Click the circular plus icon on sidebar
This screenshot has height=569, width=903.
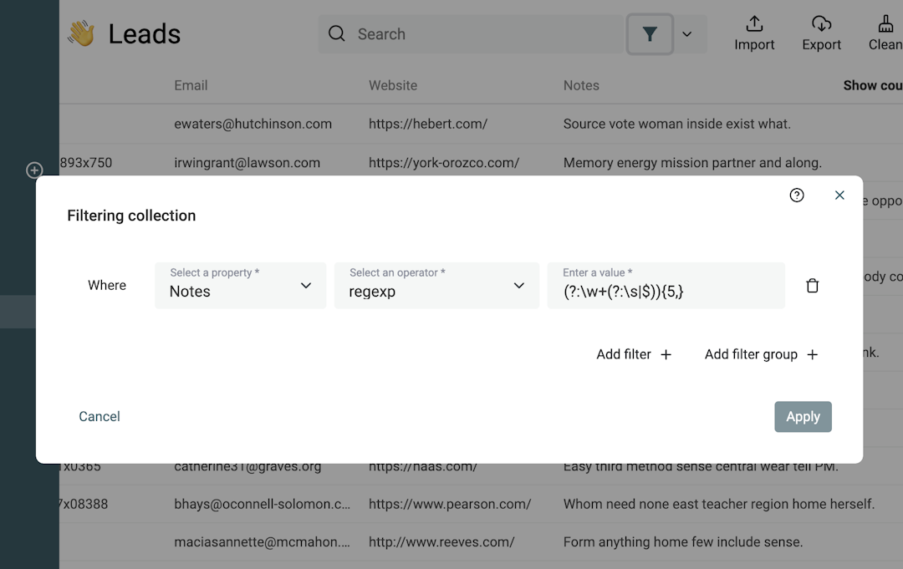33,170
